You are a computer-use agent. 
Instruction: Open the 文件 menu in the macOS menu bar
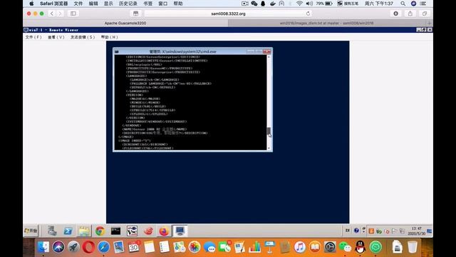[x=78, y=4]
